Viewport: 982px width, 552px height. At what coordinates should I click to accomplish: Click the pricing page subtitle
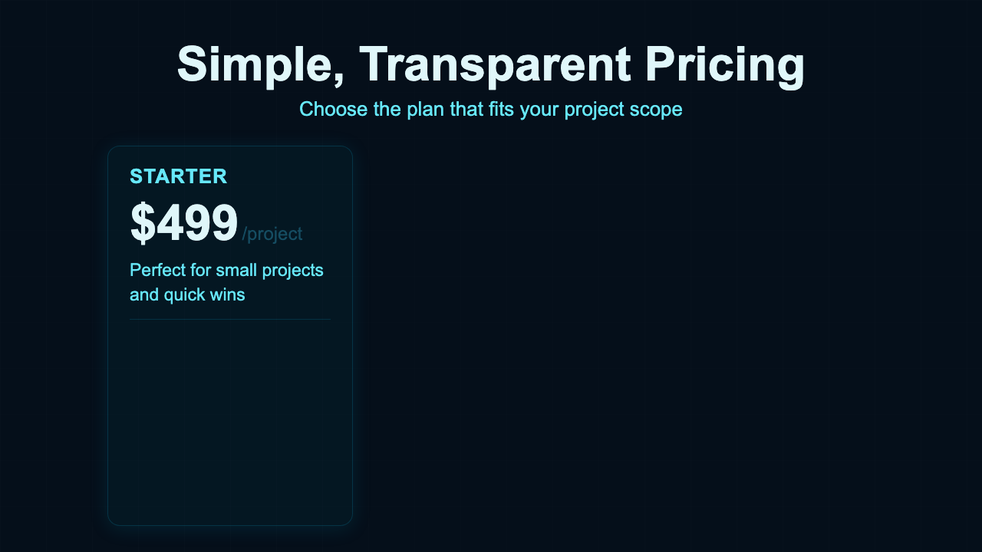click(x=490, y=109)
